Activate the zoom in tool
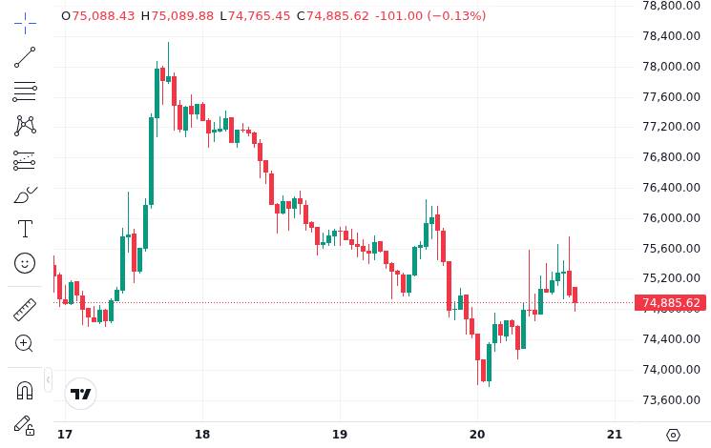 25,343
